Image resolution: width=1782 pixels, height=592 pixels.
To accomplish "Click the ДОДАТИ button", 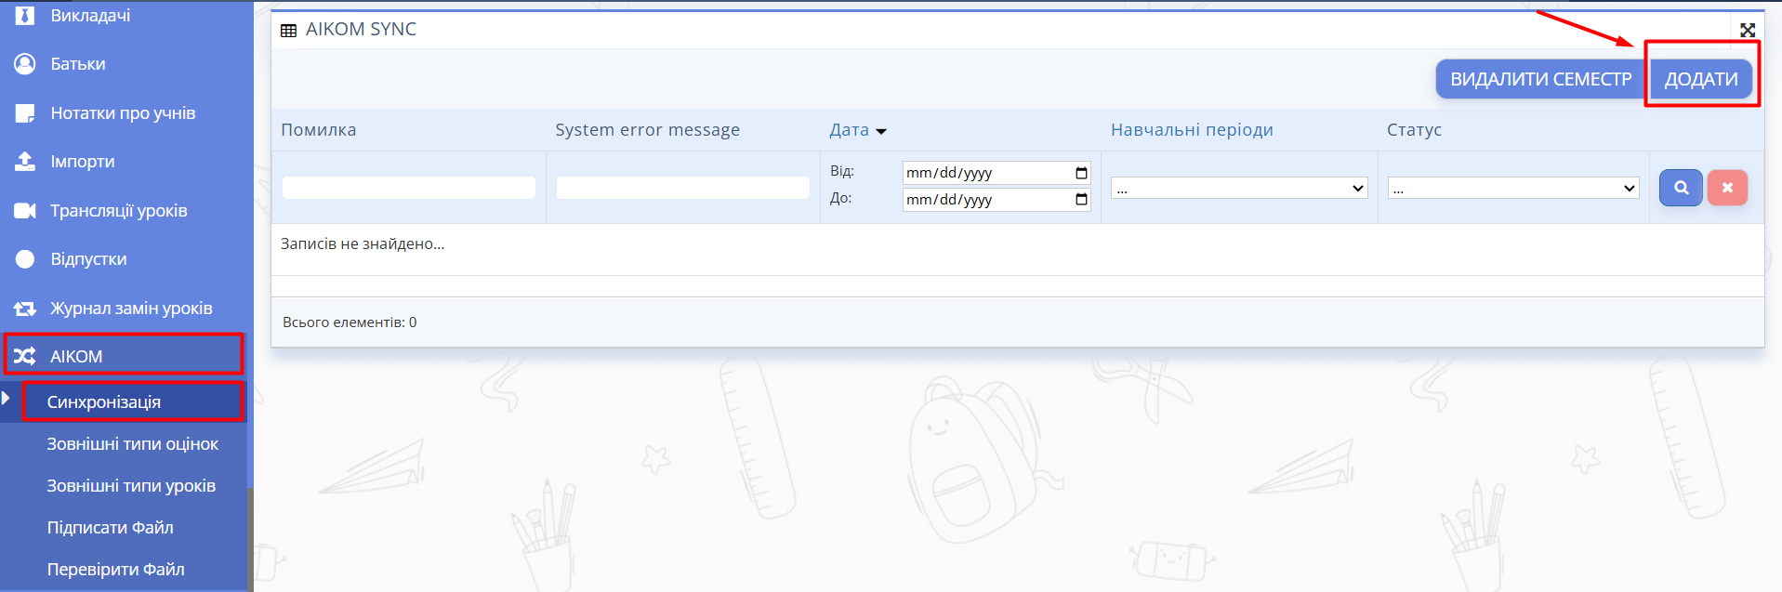I will [1700, 80].
